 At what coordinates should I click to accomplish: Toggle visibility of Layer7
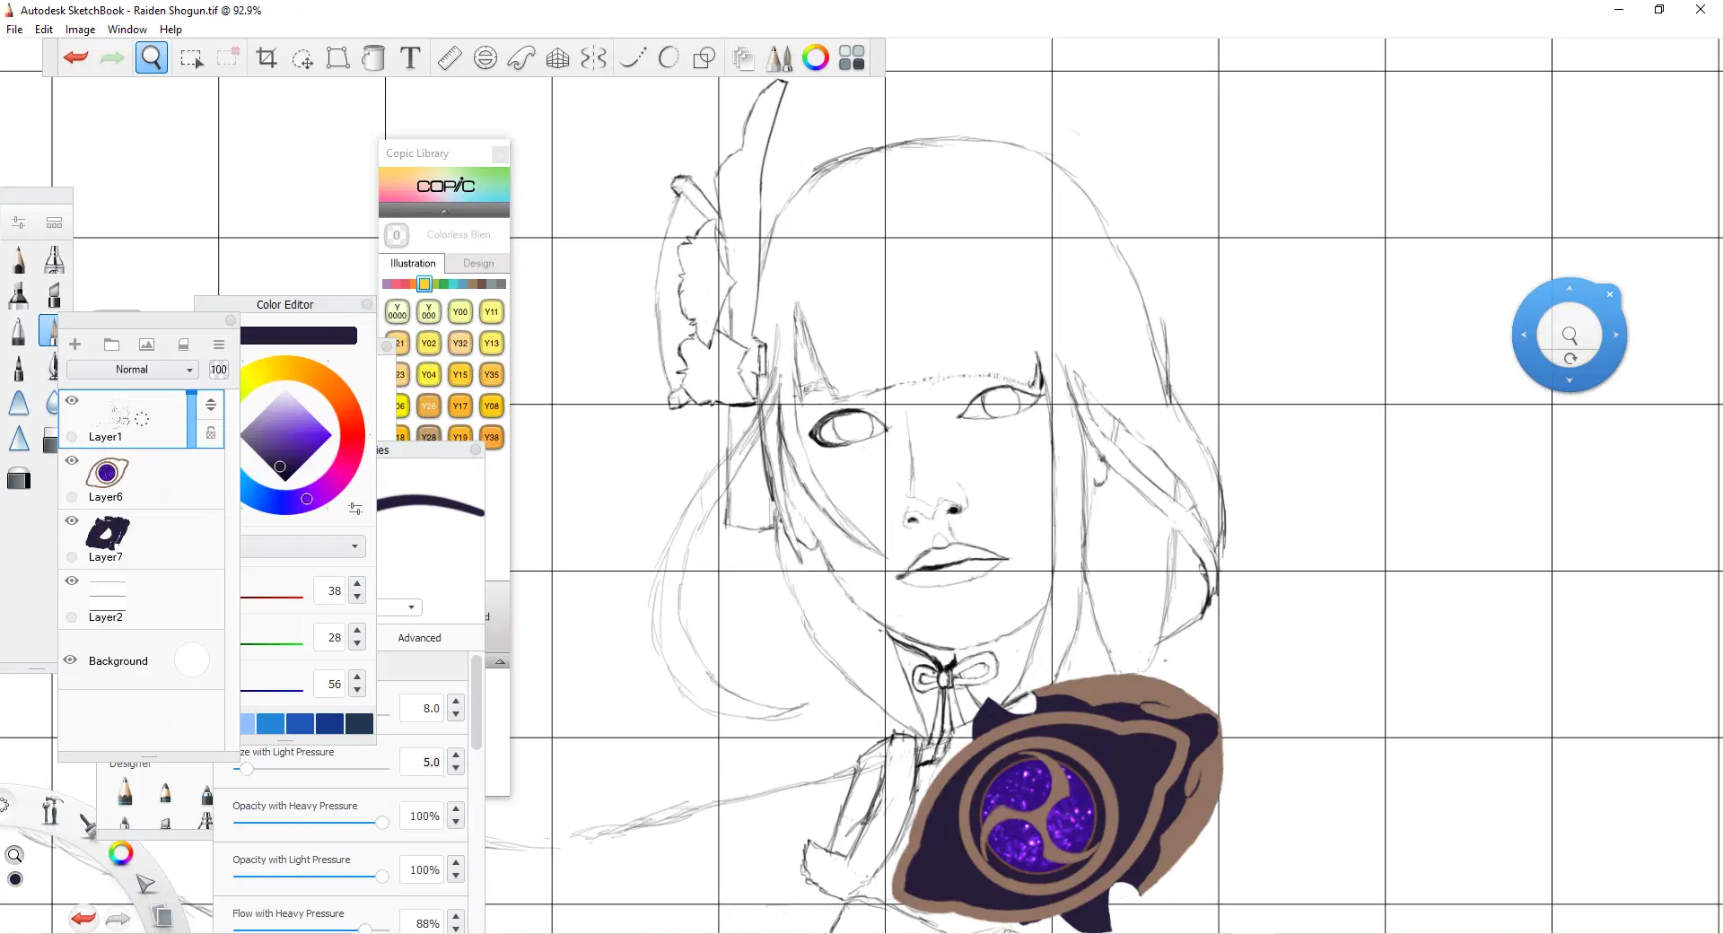coord(72,520)
